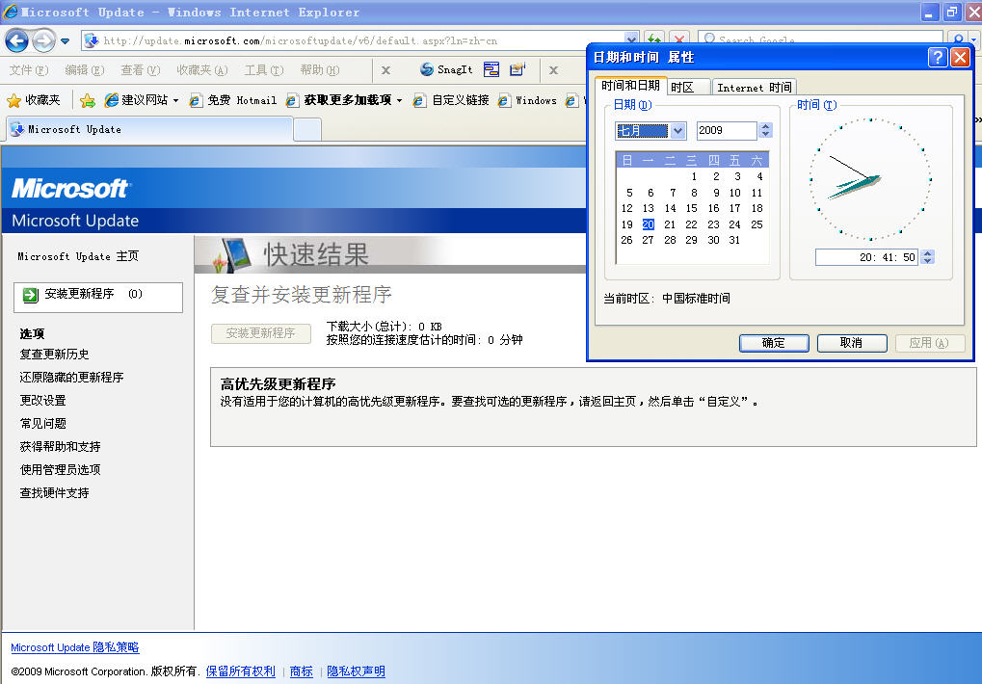Close the toolbar left of SnagIt
Image resolution: width=982 pixels, height=684 pixels.
coord(385,70)
